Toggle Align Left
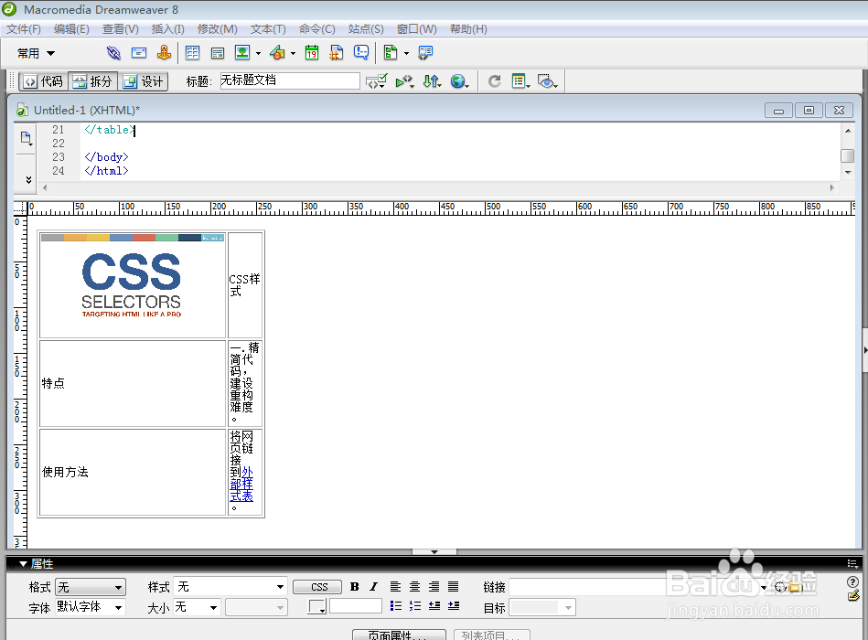868x640 pixels. click(x=395, y=587)
